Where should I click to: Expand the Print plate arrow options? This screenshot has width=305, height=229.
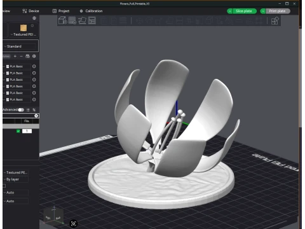pyautogui.click(x=263, y=11)
